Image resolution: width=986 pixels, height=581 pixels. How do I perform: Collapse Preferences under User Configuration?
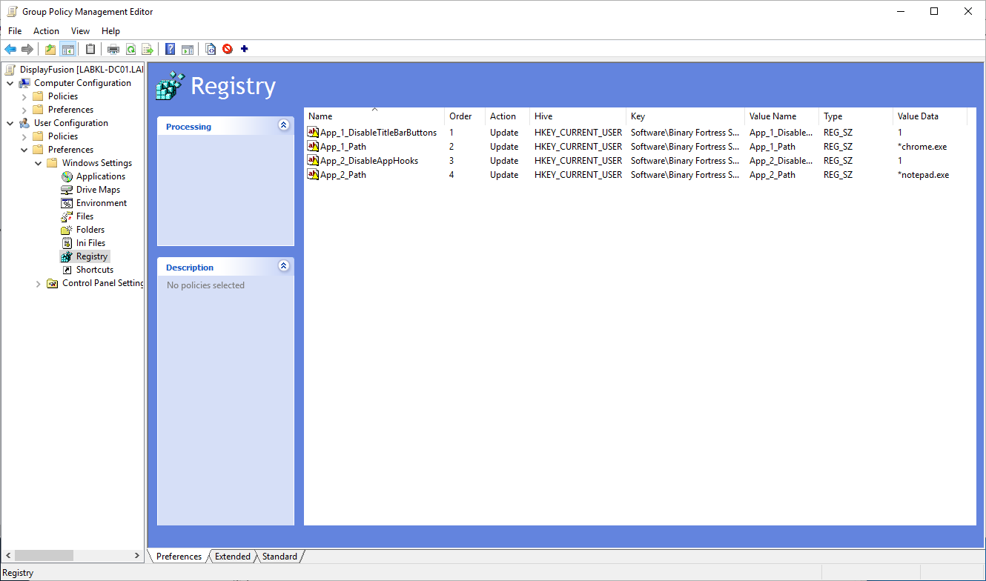(24, 150)
